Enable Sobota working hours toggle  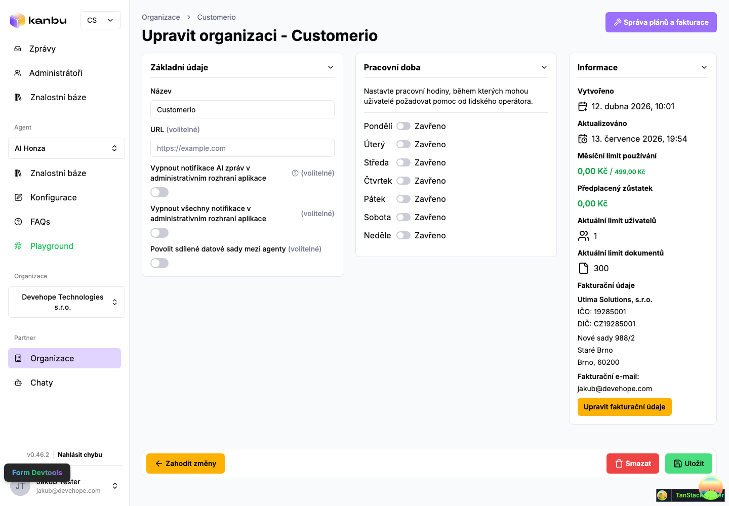click(x=403, y=217)
